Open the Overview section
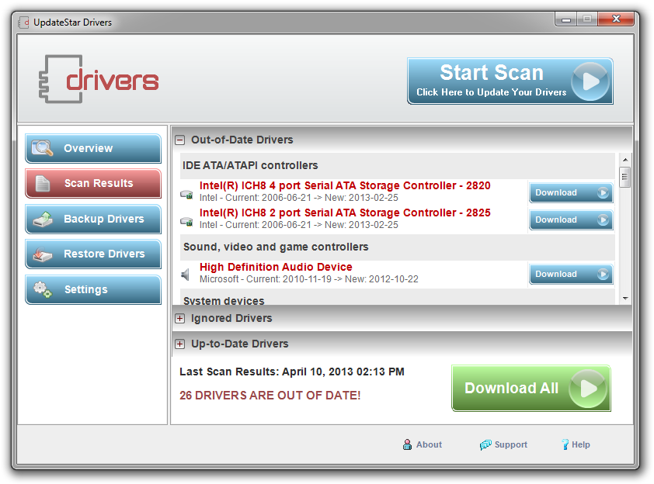The image size is (654, 484). click(93, 148)
